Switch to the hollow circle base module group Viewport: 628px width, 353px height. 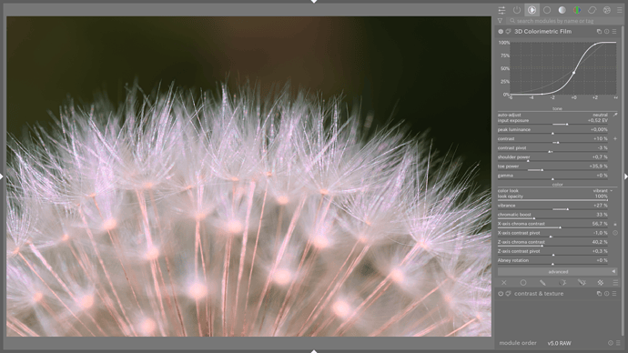point(547,10)
